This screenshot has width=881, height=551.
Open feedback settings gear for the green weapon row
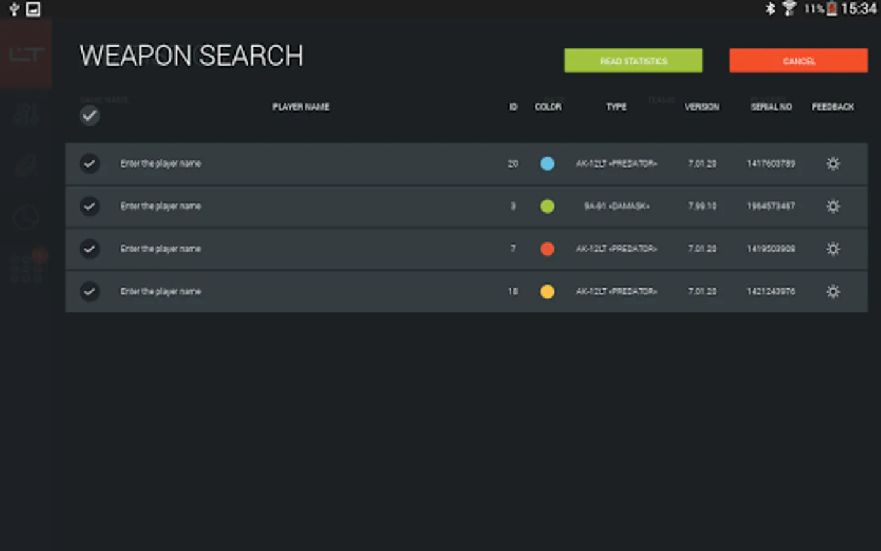(x=833, y=206)
